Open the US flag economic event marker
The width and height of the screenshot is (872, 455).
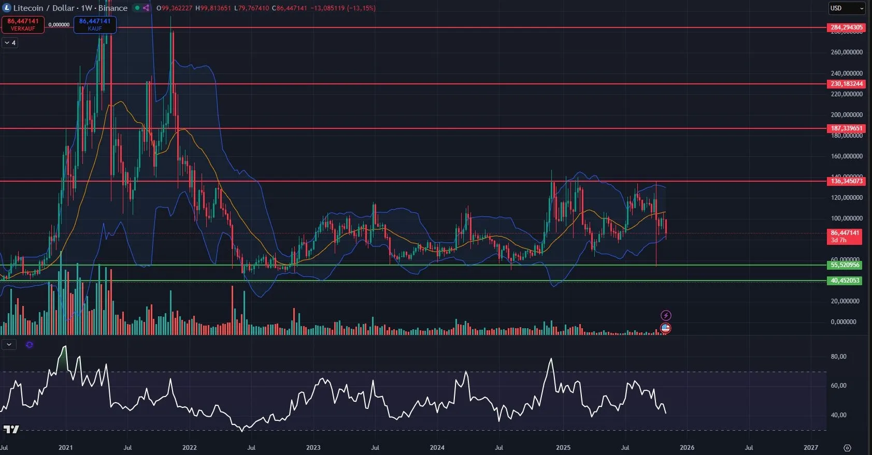click(x=666, y=328)
